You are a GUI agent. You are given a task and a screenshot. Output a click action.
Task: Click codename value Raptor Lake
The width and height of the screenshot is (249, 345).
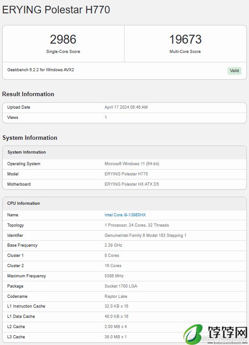coord(116,296)
